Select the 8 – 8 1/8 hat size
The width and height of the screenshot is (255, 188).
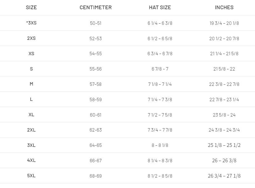(160, 145)
